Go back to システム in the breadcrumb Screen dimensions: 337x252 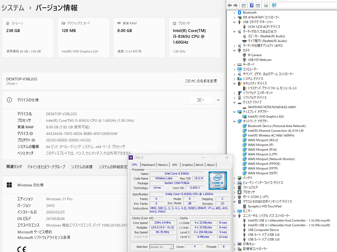[13, 8]
